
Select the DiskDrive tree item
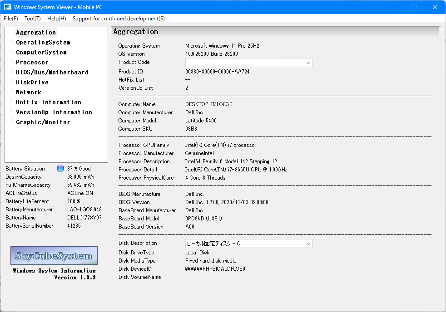pyautogui.click(x=32, y=83)
